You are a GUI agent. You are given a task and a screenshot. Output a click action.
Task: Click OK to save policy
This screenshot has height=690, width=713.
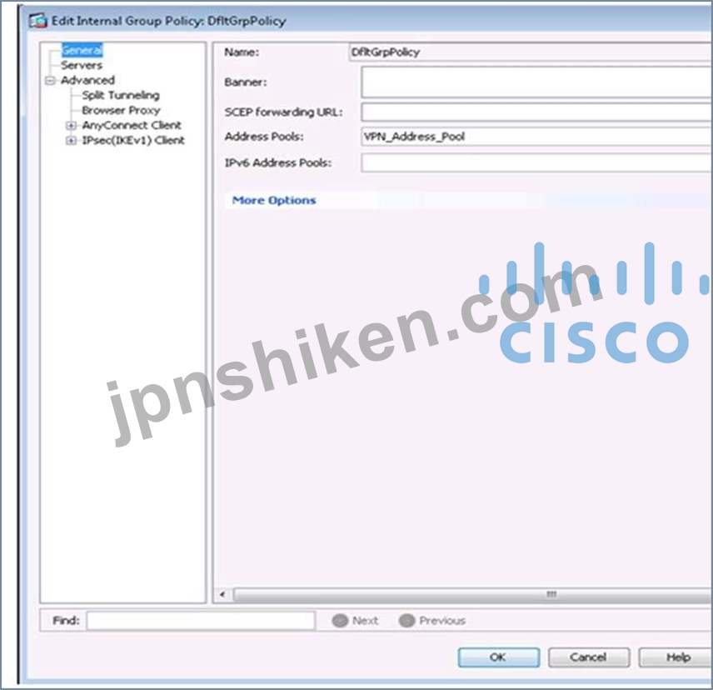(x=499, y=657)
